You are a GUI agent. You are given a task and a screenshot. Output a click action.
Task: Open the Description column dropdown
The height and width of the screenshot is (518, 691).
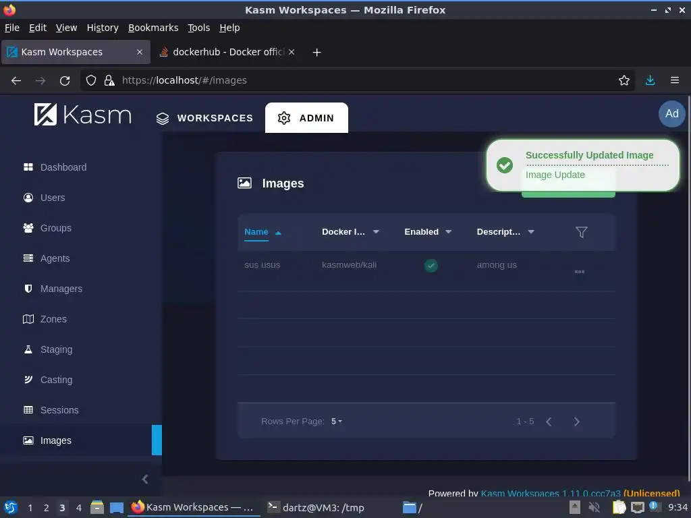pyautogui.click(x=531, y=232)
